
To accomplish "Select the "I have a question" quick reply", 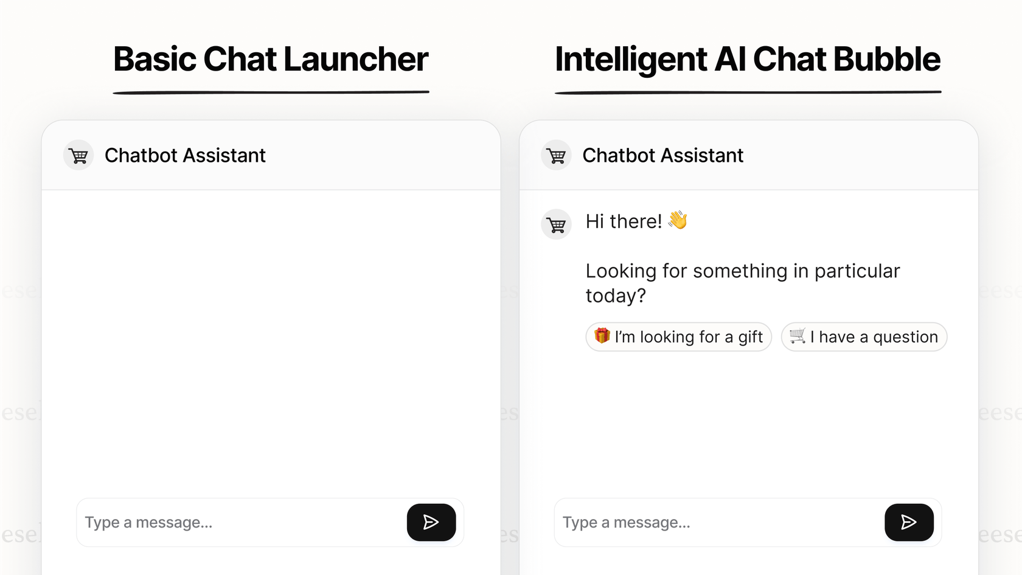I will (x=864, y=336).
